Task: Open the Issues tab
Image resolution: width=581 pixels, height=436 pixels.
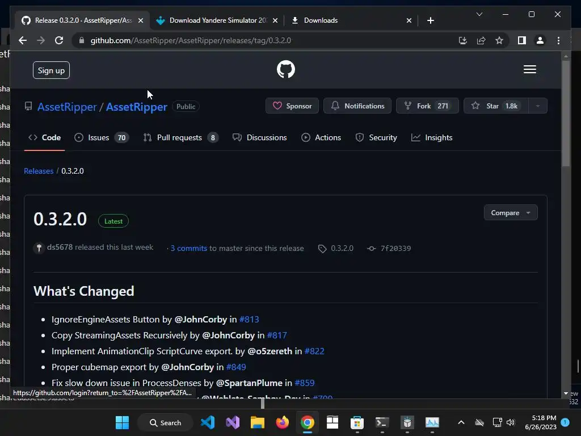Action: [x=101, y=137]
